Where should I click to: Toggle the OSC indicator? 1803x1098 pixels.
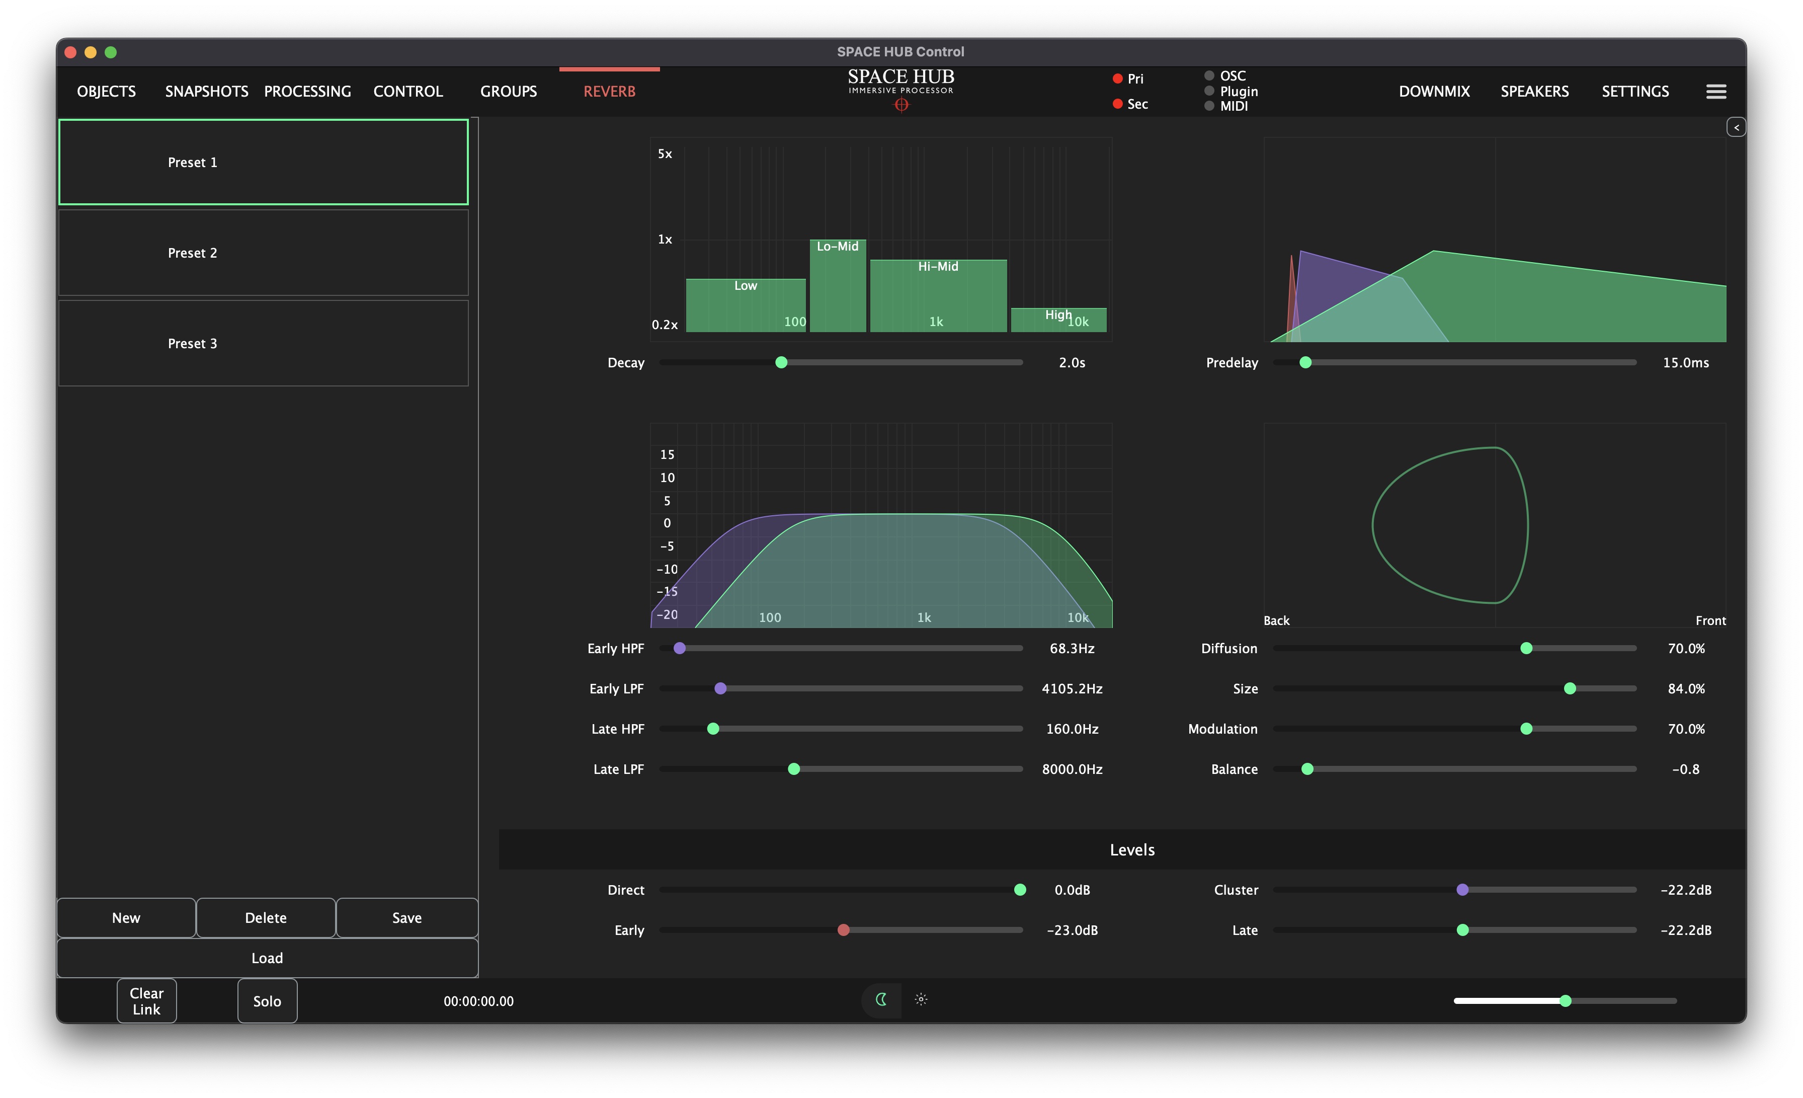click(x=1209, y=75)
